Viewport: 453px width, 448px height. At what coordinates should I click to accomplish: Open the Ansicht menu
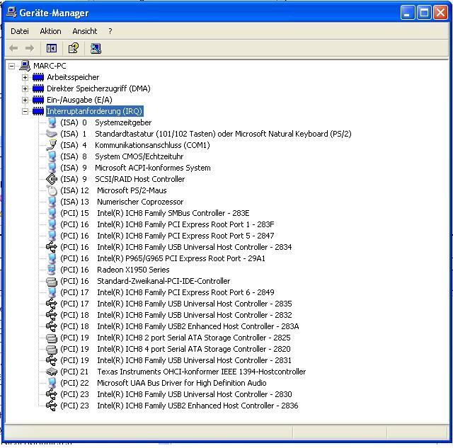[85, 31]
